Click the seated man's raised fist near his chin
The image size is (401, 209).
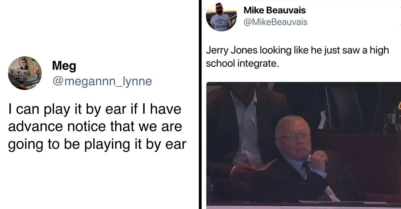[319, 161]
